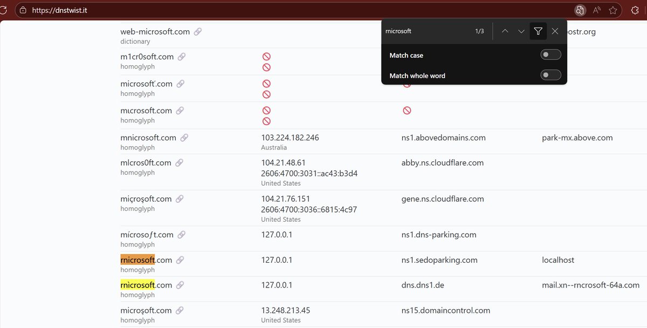Viewport: 647px width, 328px height.
Task: Open read aloud icon in address bar
Action: click(597, 10)
